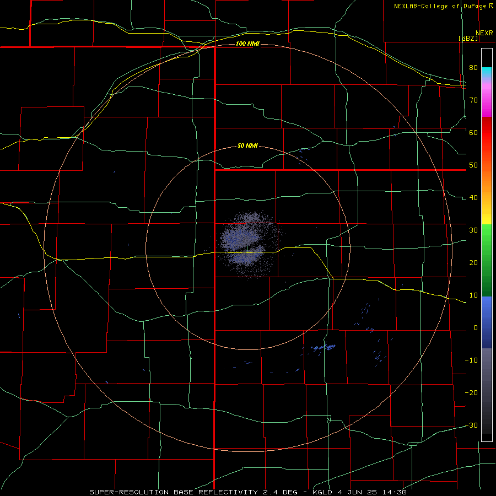The height and width of the screenshot is (496, 496).
Task: Click the blue band of reflectivity color bar
Action: point(487,322)
